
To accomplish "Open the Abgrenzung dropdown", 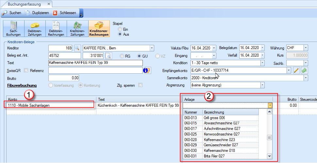I will coord(262,85).
